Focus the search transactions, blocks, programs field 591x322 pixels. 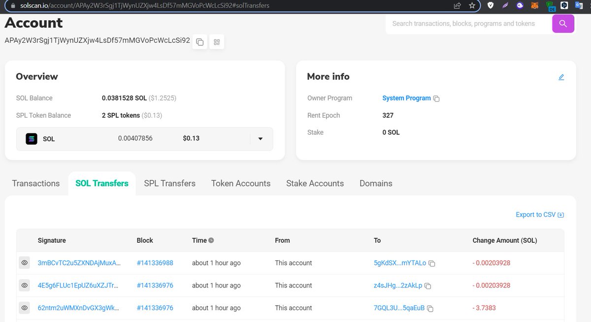(468, 23)
